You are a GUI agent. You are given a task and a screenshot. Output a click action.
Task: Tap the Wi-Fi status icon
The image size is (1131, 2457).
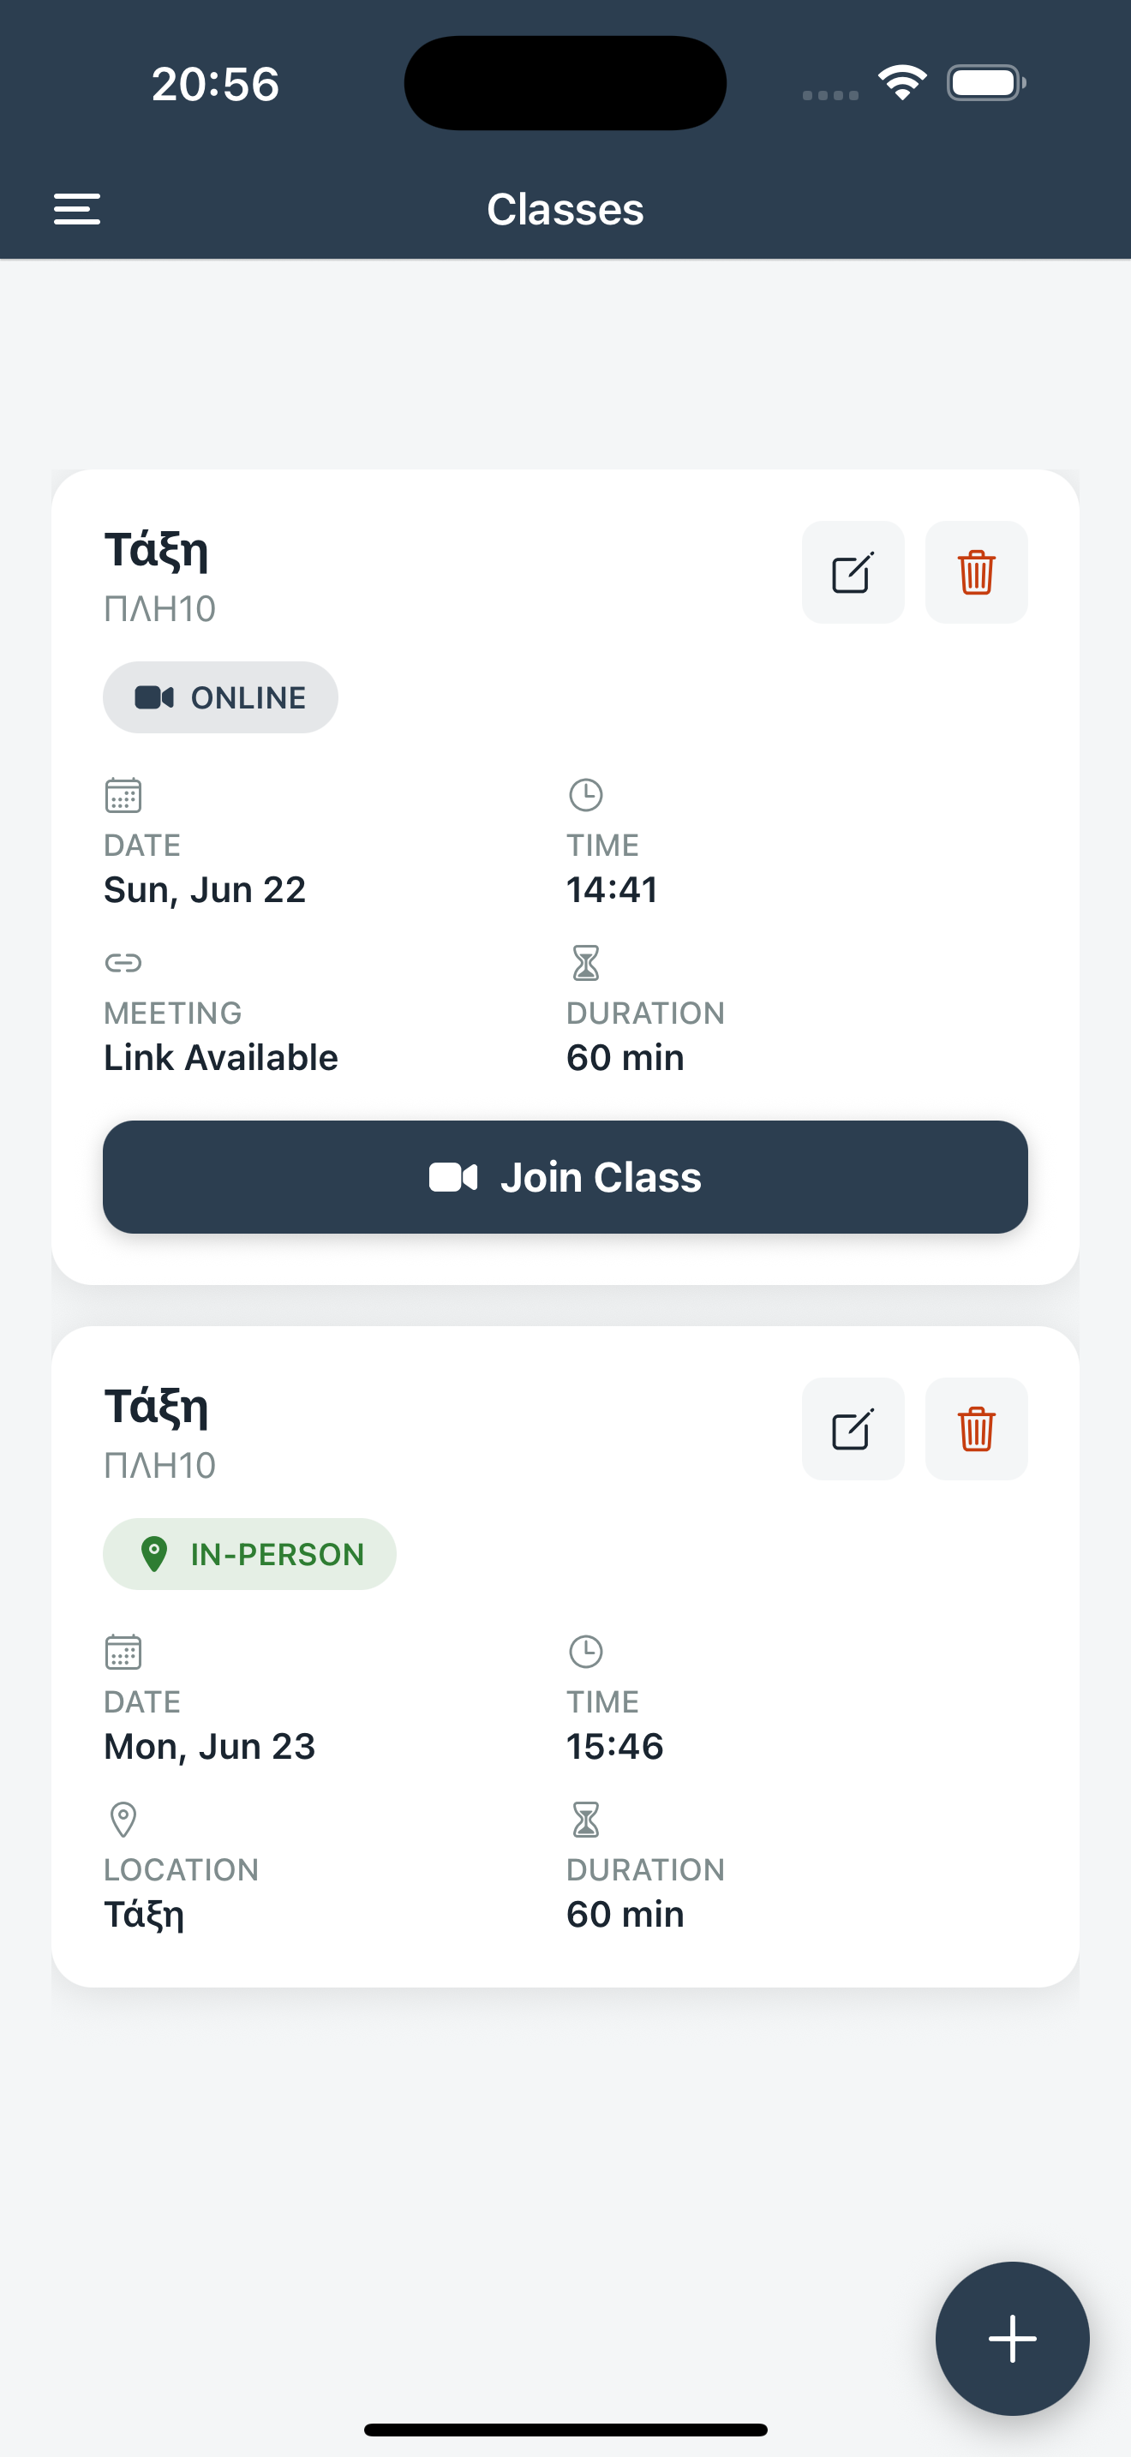[x=902, y=83]
